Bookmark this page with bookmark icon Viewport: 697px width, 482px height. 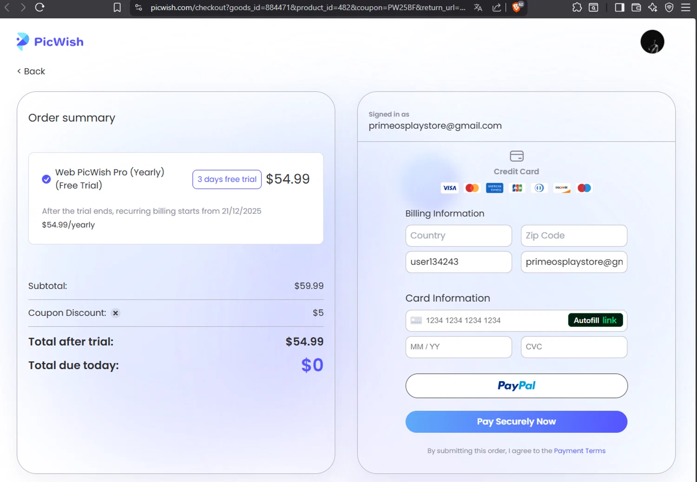[117, 7]
